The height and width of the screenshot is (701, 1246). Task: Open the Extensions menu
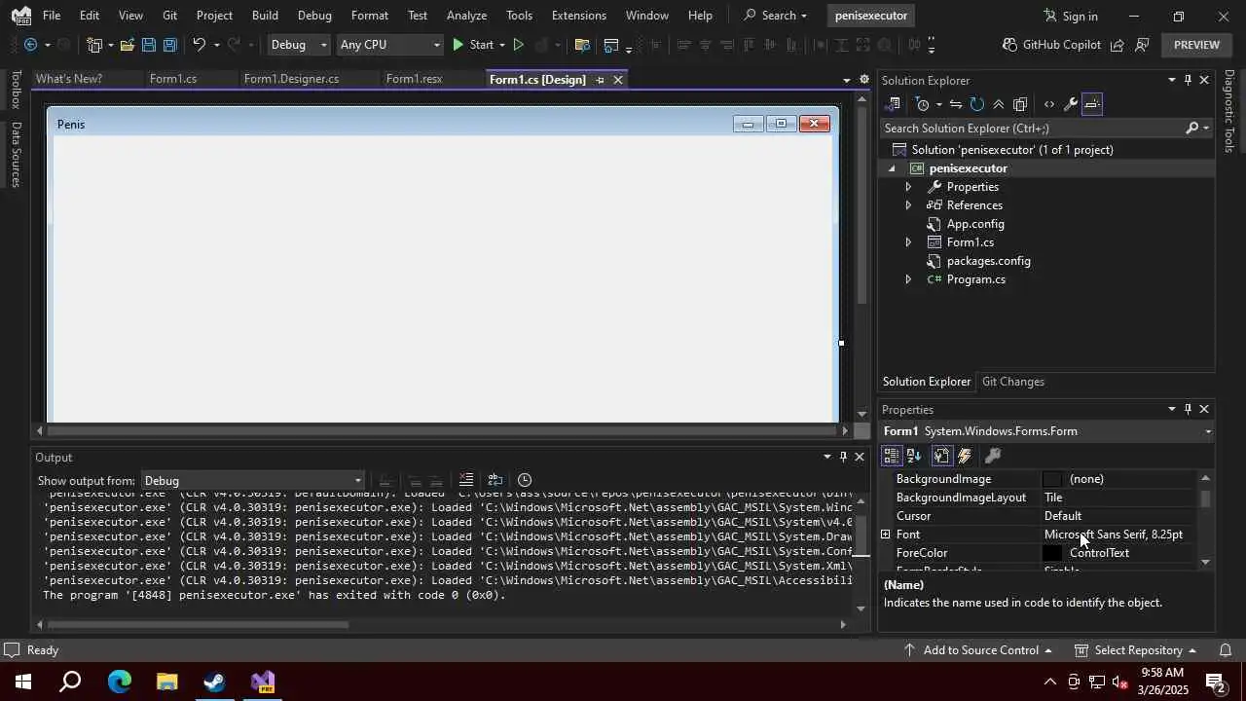pos(578,16)
